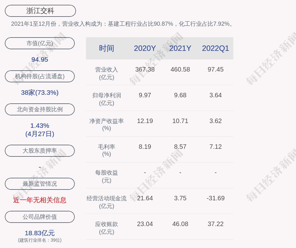The image size is (296, 248).
Task: Click the ROE value 3.62
Action: tap(215, 121)
